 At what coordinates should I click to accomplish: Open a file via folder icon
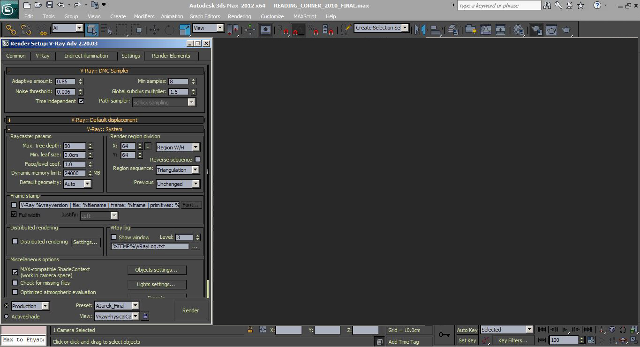coord(38,5)
